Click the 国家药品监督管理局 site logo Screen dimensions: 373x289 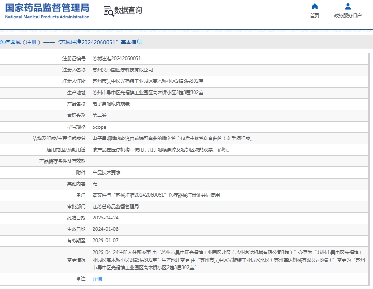click(x=47, y=10)
